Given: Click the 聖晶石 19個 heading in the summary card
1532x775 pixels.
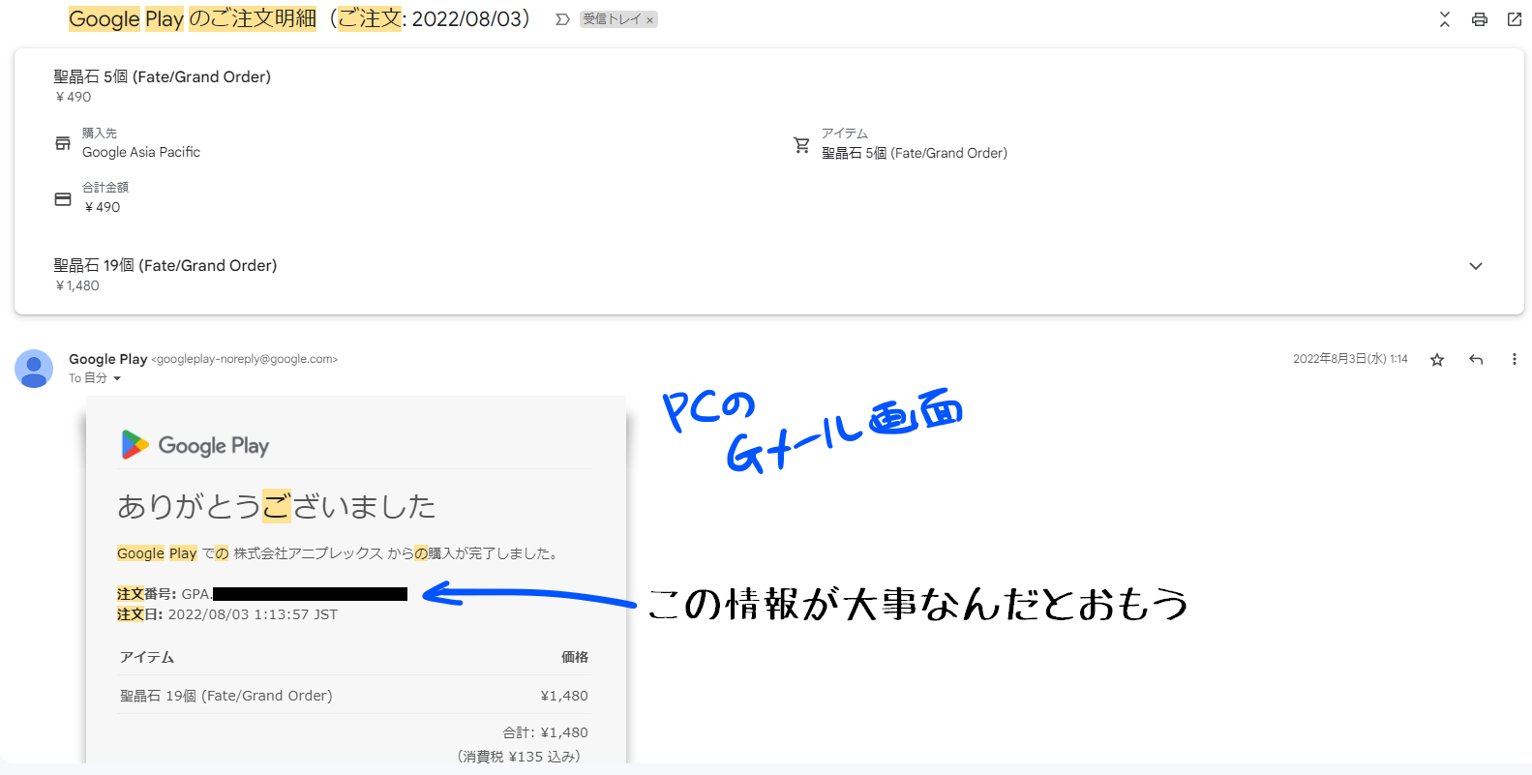Looking at the screenshot, I should [165, 265].
